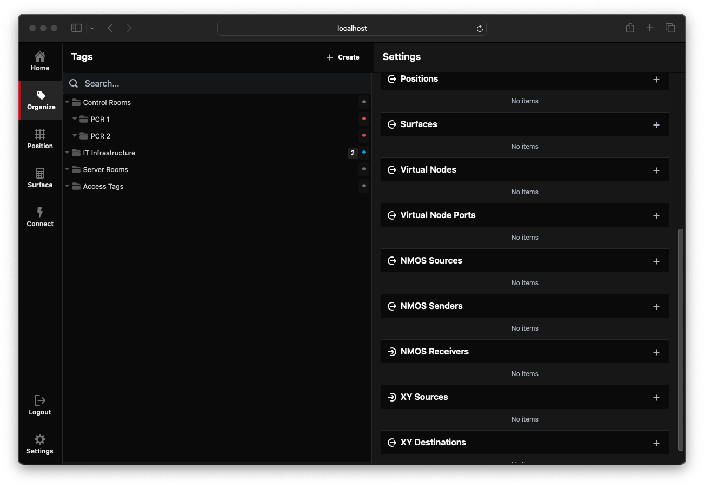Click the Virtual Node Ports heading
This screenshot has width=704, height=487.
tap(438, 215)
